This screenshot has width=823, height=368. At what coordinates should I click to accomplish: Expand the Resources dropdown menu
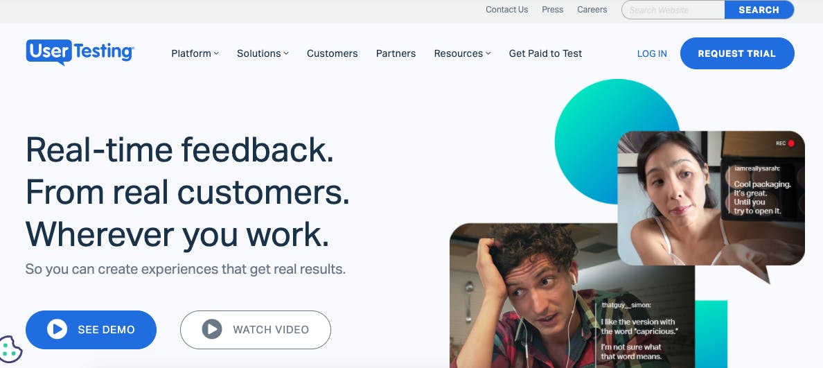click(462, 53)
